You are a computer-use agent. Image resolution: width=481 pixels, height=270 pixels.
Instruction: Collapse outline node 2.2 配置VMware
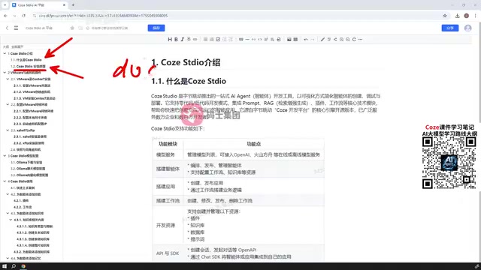pos(8,104)
